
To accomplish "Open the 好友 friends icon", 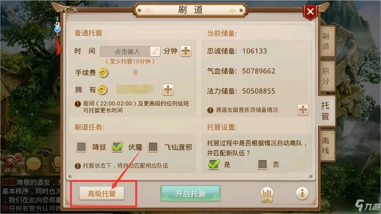I will coord(11,163).
